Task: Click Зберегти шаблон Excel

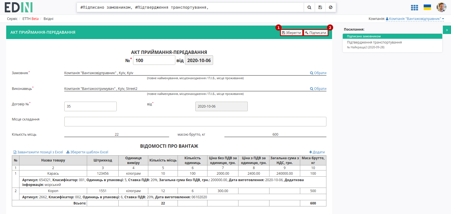Action: click(87, 152)
